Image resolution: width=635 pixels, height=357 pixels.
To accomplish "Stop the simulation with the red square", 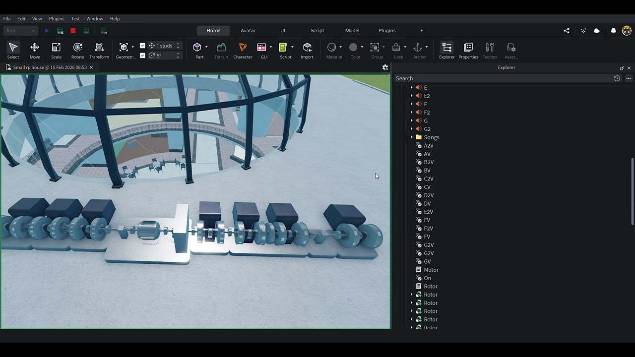I will coord(73,31).
